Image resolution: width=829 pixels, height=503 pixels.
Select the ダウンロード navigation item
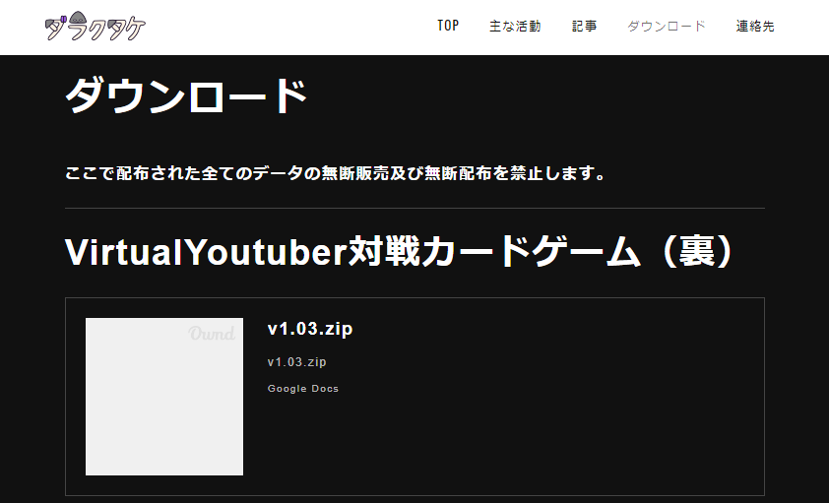tap(667, 26)
